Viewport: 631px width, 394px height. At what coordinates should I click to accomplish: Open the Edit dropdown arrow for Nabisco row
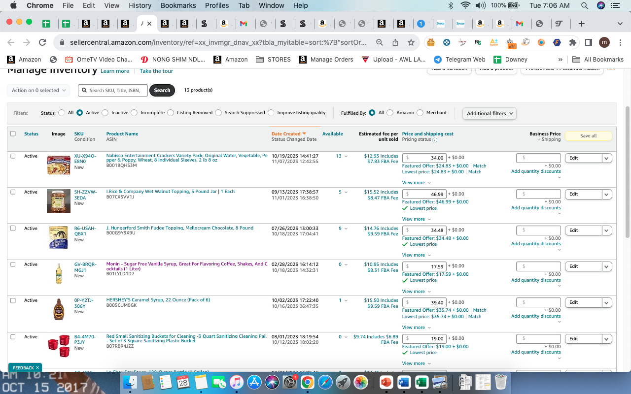(607, 158)
